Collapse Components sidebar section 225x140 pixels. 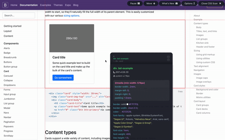click(11, 43)
